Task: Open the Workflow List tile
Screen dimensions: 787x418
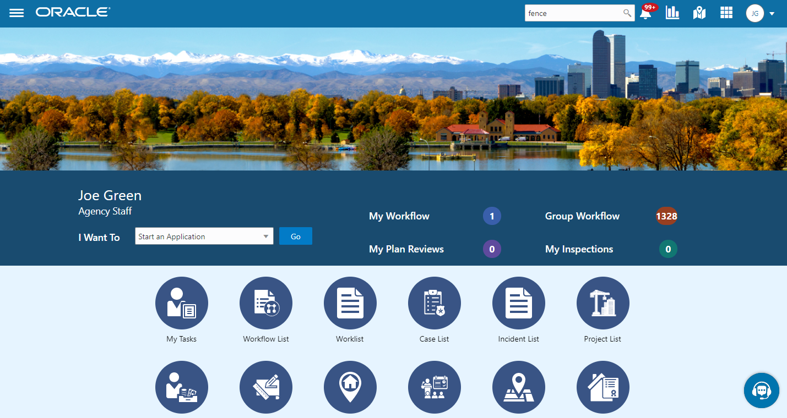Action: point(265,303)
